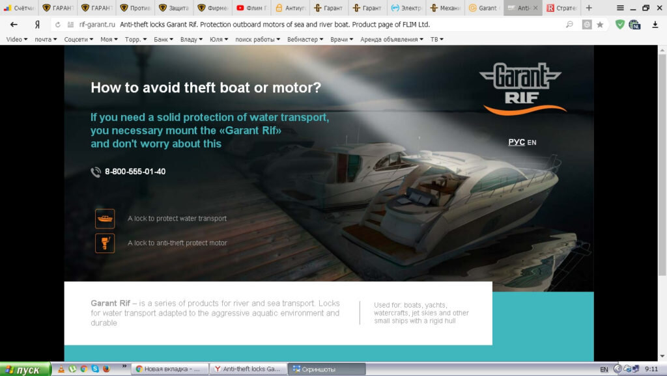667x376 pixels.
Task: Click the 'Used for: boats, yachts' text
Action: coord(421,313)
